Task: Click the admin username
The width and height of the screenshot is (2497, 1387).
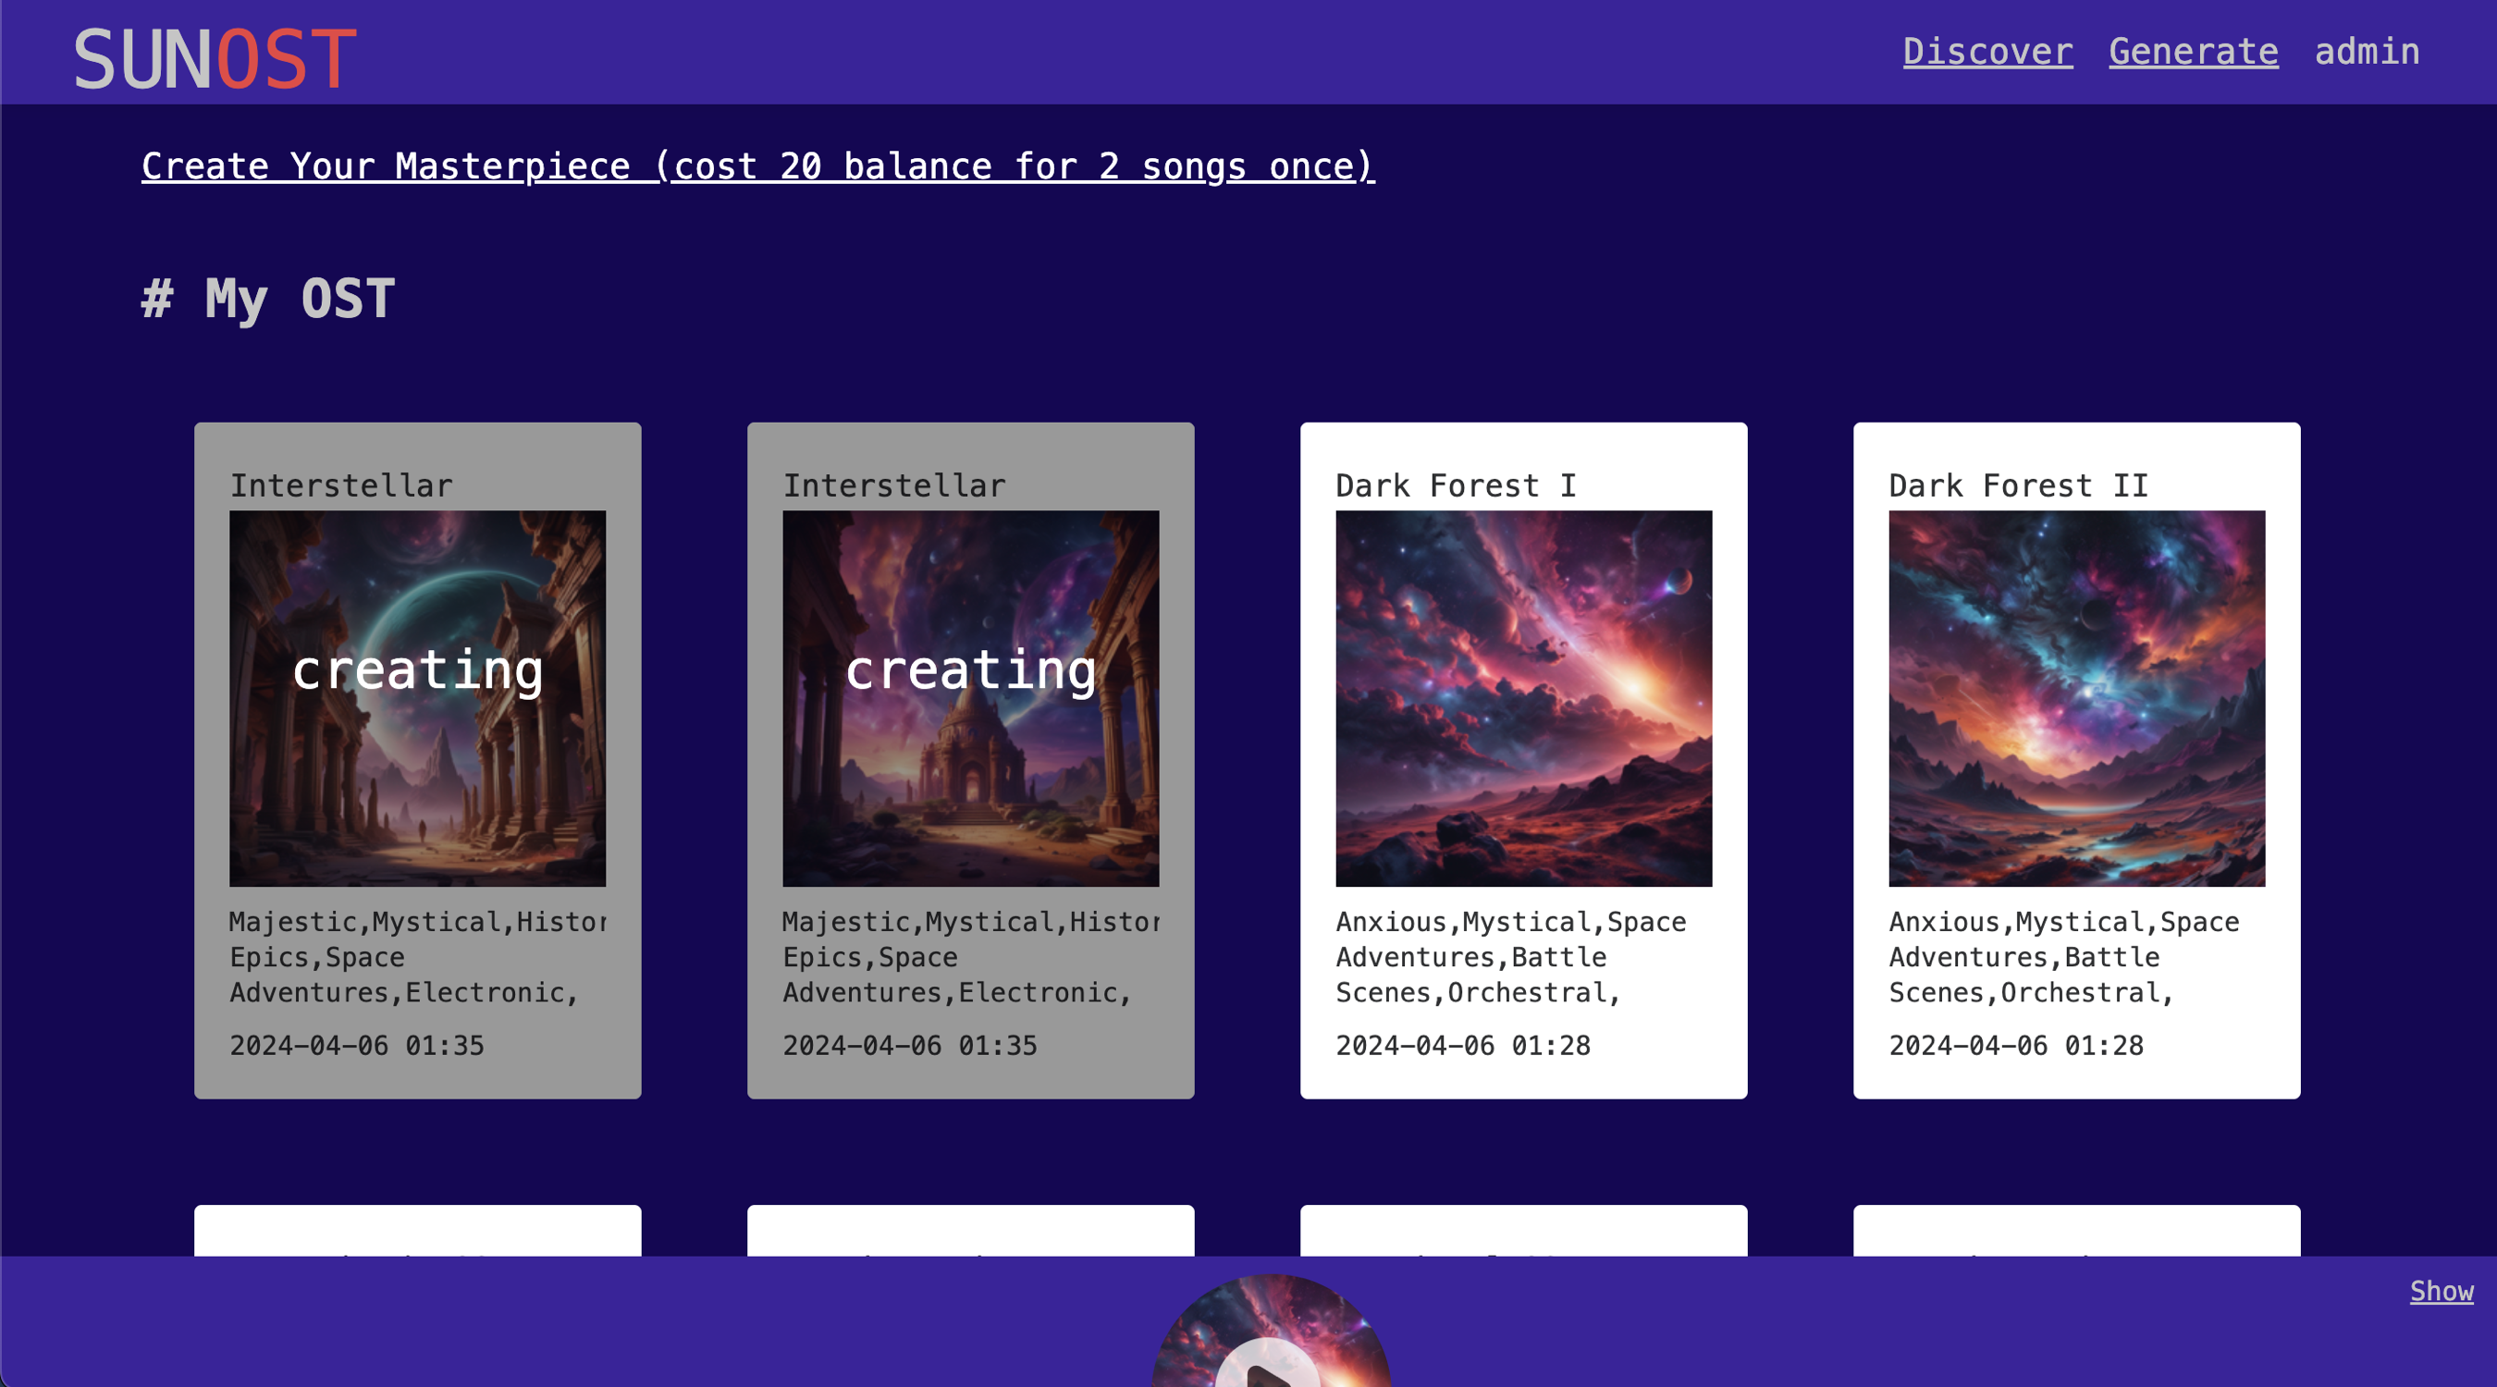Action: tap(2367, 52)
